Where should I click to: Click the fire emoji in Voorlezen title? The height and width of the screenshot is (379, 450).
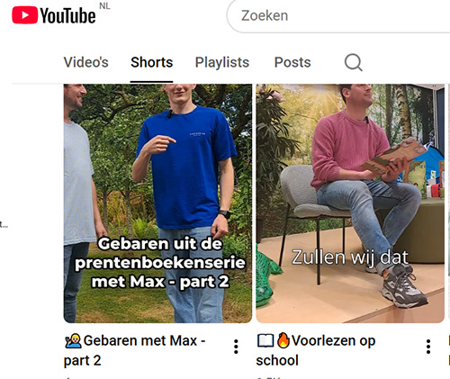[283, 340]
